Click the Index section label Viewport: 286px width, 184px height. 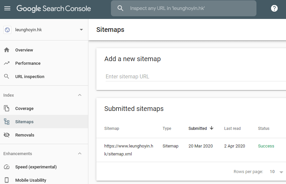point(9,95)
